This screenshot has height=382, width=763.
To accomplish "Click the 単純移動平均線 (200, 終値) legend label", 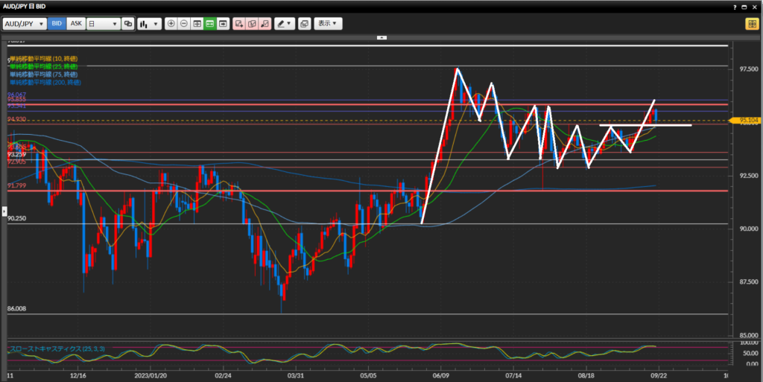I will pos(43,83).
